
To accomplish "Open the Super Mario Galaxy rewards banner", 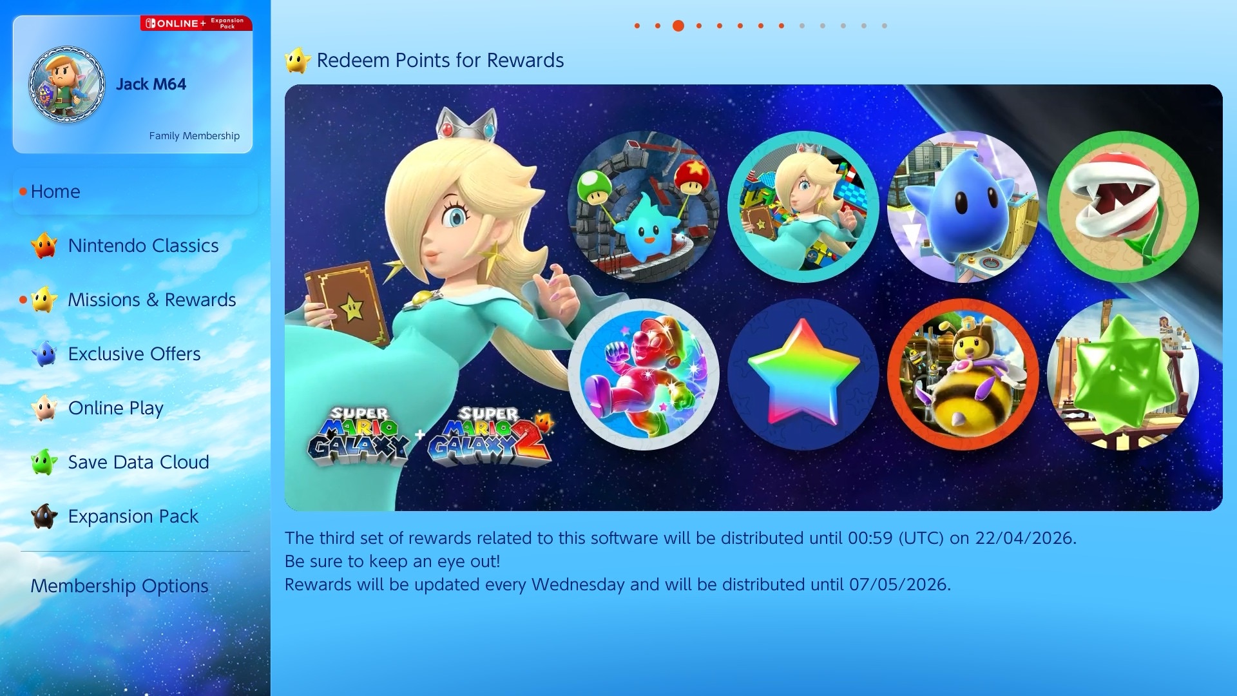I will (753, 298).
